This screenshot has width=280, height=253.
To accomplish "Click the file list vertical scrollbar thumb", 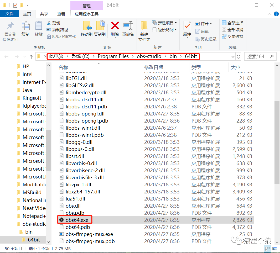I will (x=277, y=143).
